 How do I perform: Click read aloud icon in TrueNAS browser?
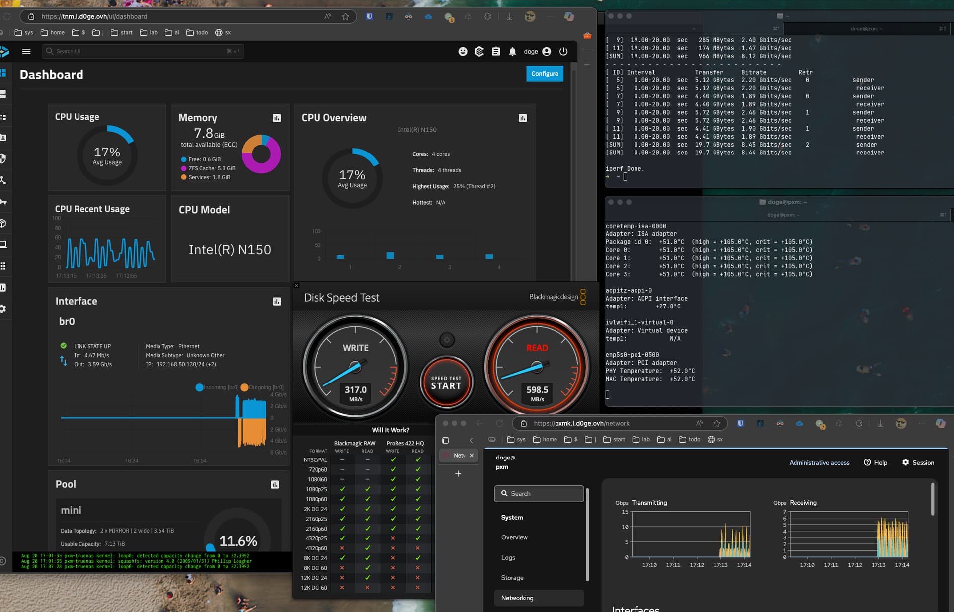[x=328, y=16]
